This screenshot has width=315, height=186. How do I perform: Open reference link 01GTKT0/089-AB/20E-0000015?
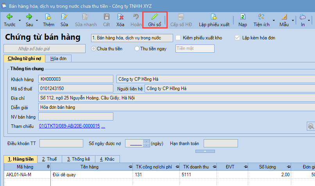click(69, 126)
